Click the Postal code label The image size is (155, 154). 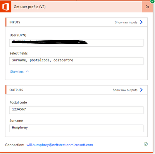(18, 102)
